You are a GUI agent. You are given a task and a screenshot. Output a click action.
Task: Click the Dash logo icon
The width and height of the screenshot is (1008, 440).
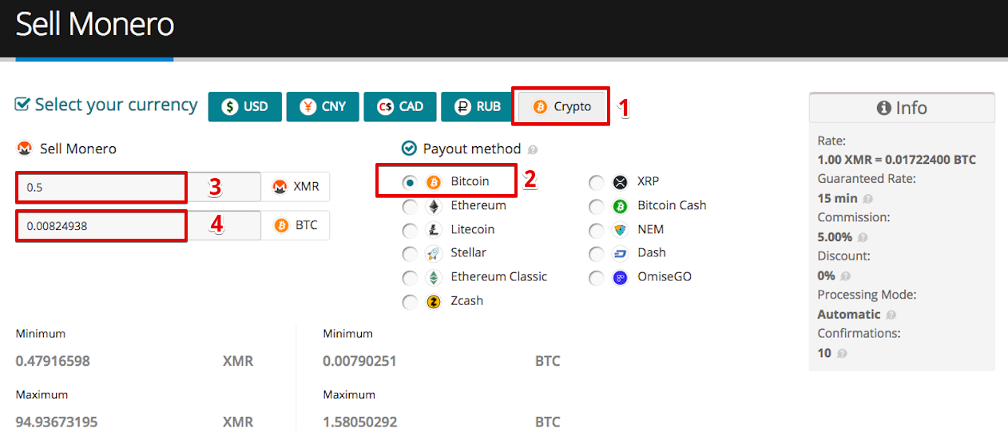click(x=621, y=254)
